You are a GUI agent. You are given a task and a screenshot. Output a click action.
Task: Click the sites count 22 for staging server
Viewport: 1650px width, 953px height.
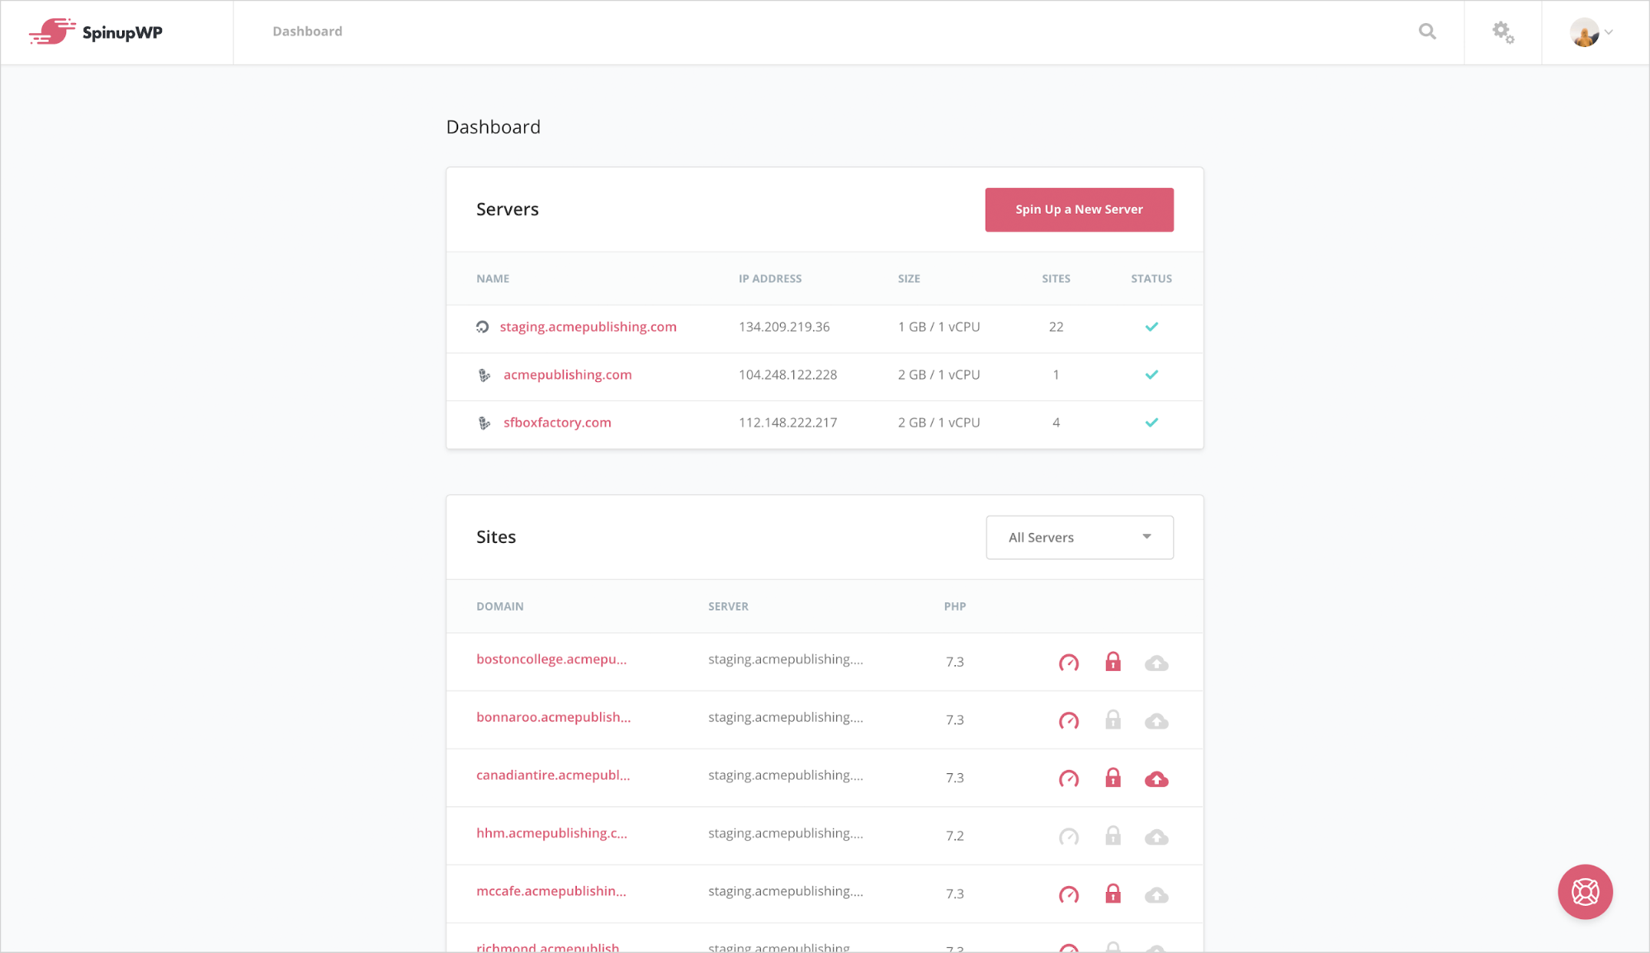tap(1056, 327)
